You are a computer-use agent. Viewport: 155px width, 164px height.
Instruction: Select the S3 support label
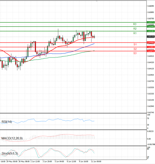(135, 53)
